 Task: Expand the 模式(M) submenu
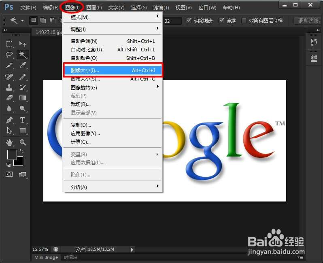pos(113,17)
